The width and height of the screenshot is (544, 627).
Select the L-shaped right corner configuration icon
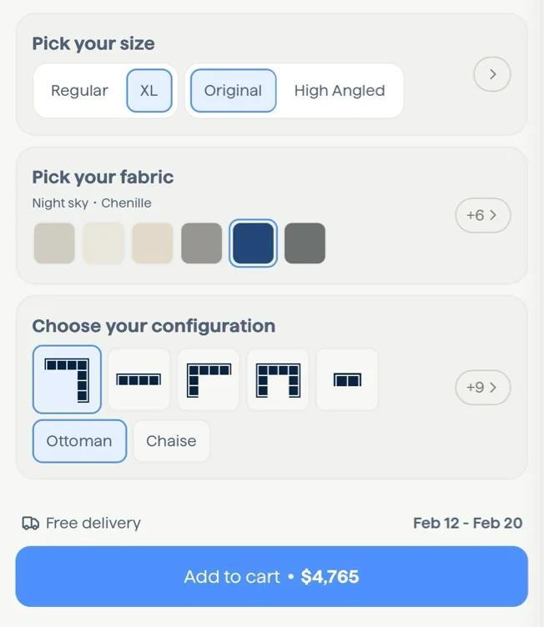(67, 379)
